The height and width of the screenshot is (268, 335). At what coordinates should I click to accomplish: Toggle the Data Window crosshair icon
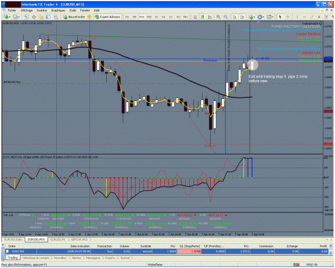pyautogui.click(x=34, y=17)
